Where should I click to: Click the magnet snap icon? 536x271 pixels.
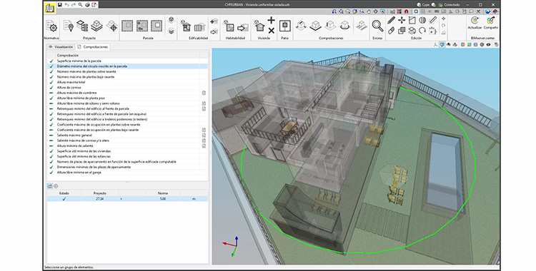tap(406, 11)
